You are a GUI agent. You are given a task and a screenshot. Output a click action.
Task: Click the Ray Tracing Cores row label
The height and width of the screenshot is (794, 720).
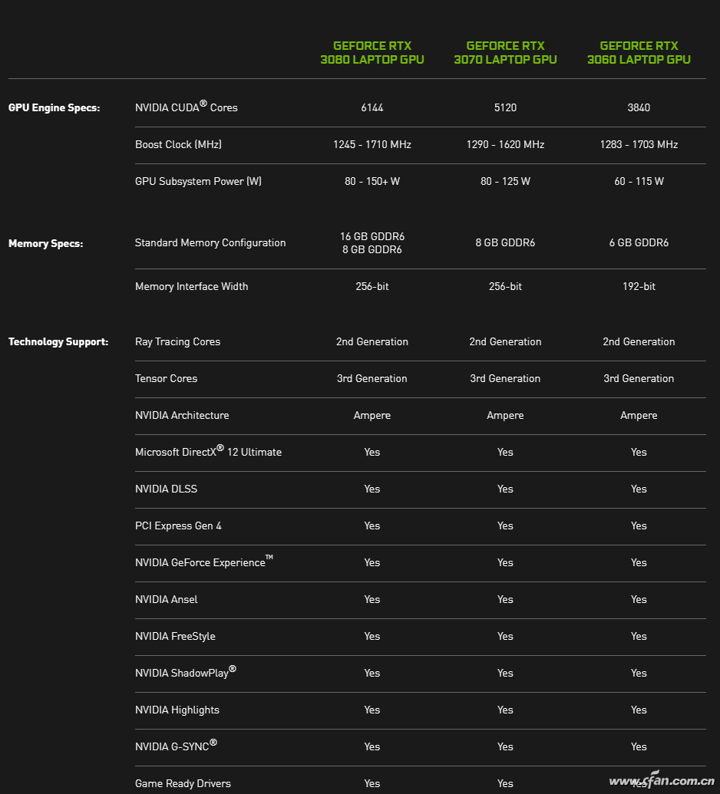[x=177, y=342]
